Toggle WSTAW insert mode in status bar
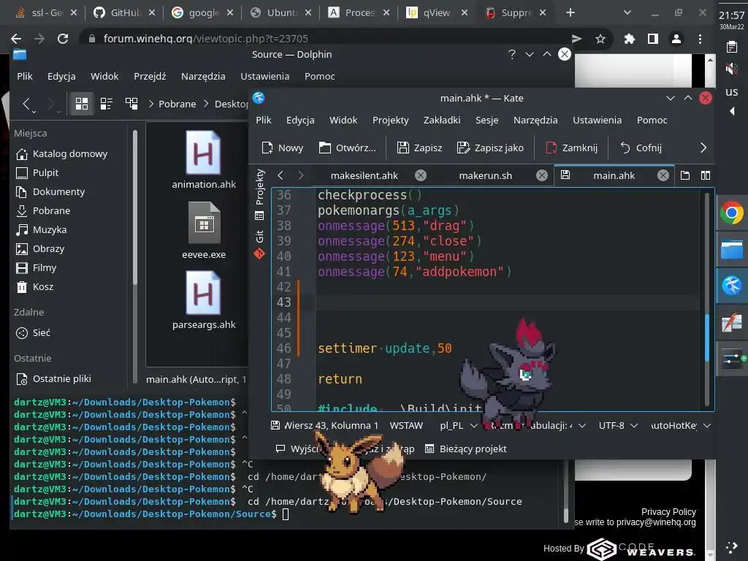Screen dimensions: 748x561 [x=406, y=426]
